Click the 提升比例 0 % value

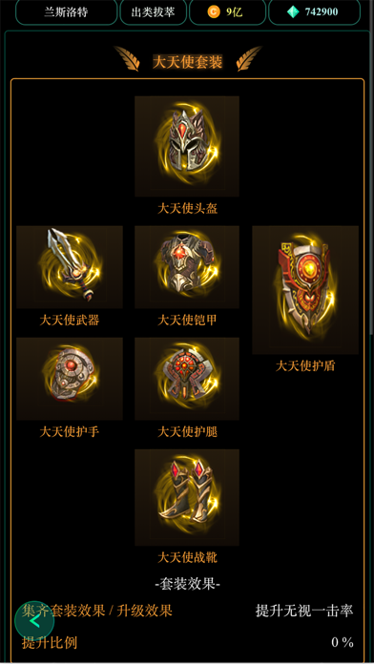point(343,642)
